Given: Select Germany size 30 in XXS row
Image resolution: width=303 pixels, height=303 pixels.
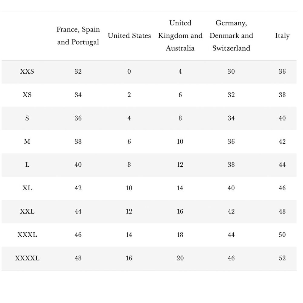Looking at the screenshot, I should tap(231, 72).
